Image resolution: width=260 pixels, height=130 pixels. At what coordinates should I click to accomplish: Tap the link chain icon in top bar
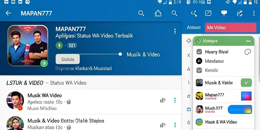(x=240, y=13)
